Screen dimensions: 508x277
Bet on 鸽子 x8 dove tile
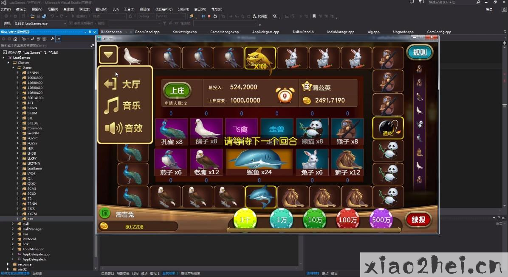coord(206,132)
